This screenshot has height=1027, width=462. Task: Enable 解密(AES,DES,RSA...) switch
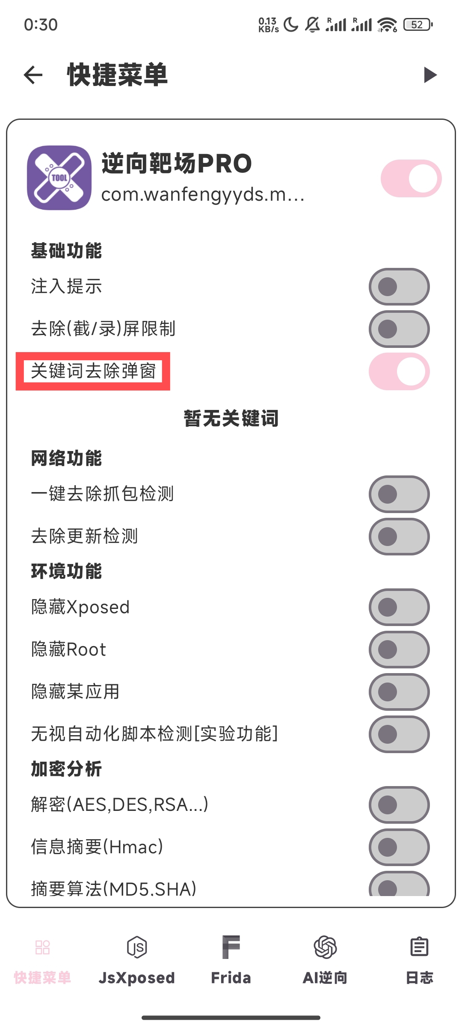pyautogui.click(x=399, y=805)
